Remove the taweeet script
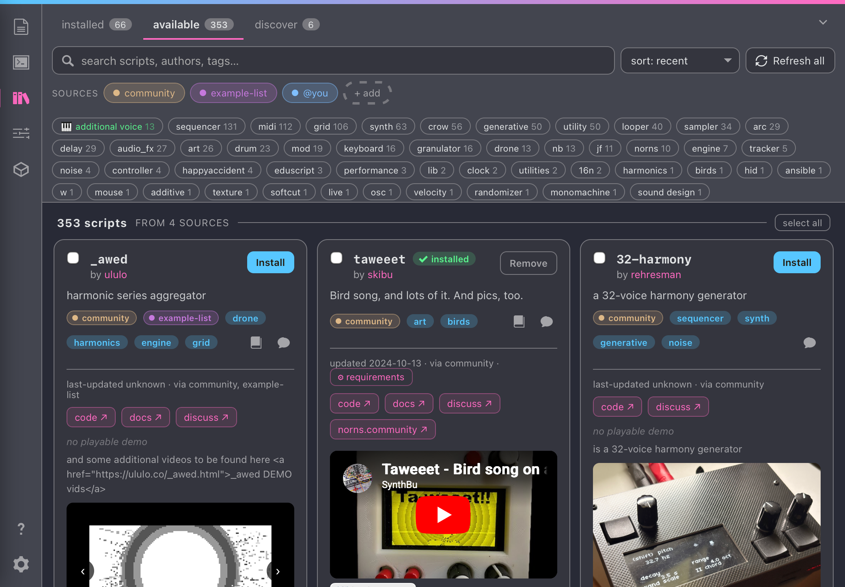The width and height of the screenshot is (845, 587). 528,263
